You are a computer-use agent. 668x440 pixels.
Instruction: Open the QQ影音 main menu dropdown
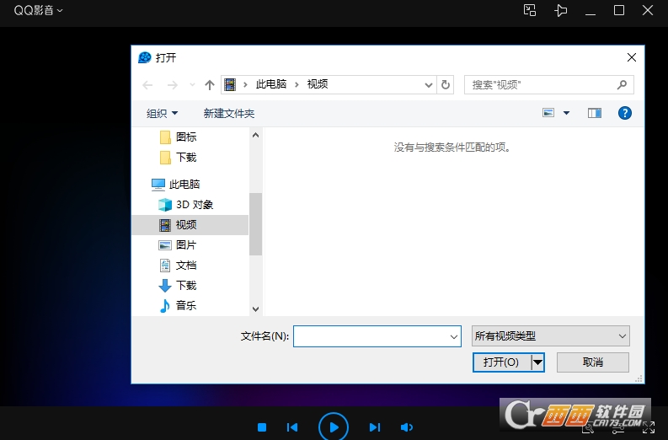(x=38, y=10)
